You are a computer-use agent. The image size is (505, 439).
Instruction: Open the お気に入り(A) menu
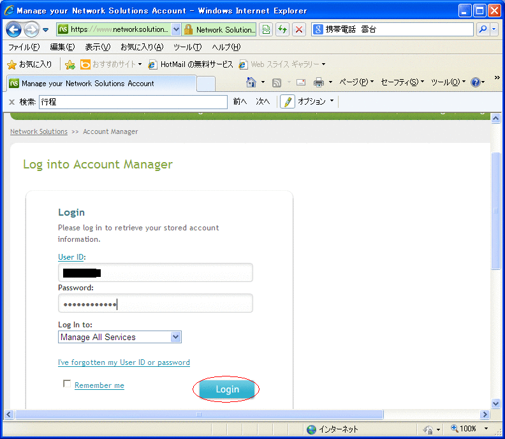pyautogui.click(x=142, y=47)
